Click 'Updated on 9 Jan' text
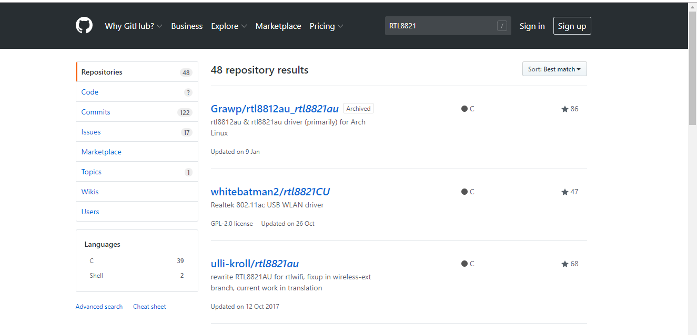Viewport: 697px width, 335px height. (235, 152)
